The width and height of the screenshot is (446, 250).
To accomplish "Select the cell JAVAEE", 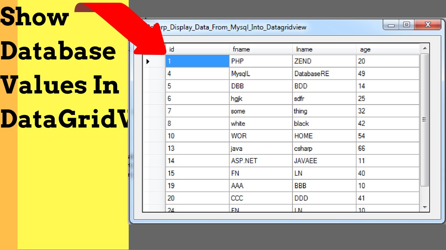I will point(324,161).
